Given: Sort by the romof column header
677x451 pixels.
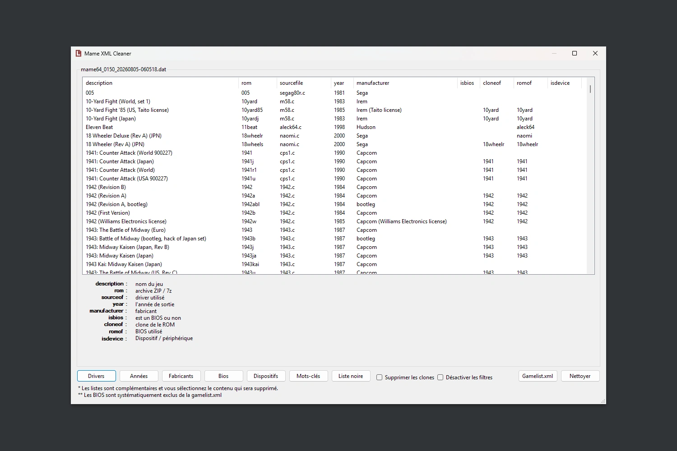Looking at the screenshot, I should pos(531,83).
